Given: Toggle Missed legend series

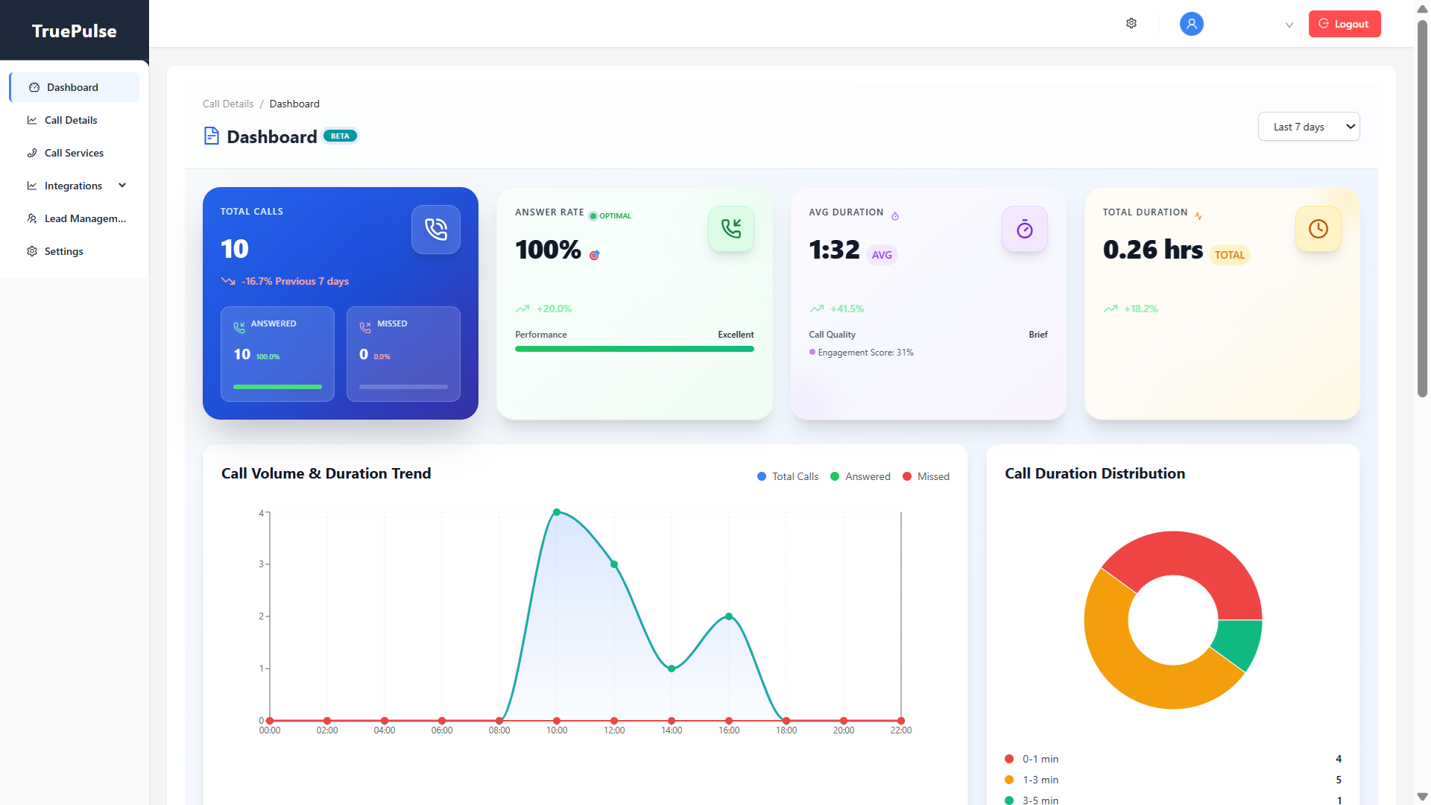Looking at the screenshot, I should click(x=926, y=476).
